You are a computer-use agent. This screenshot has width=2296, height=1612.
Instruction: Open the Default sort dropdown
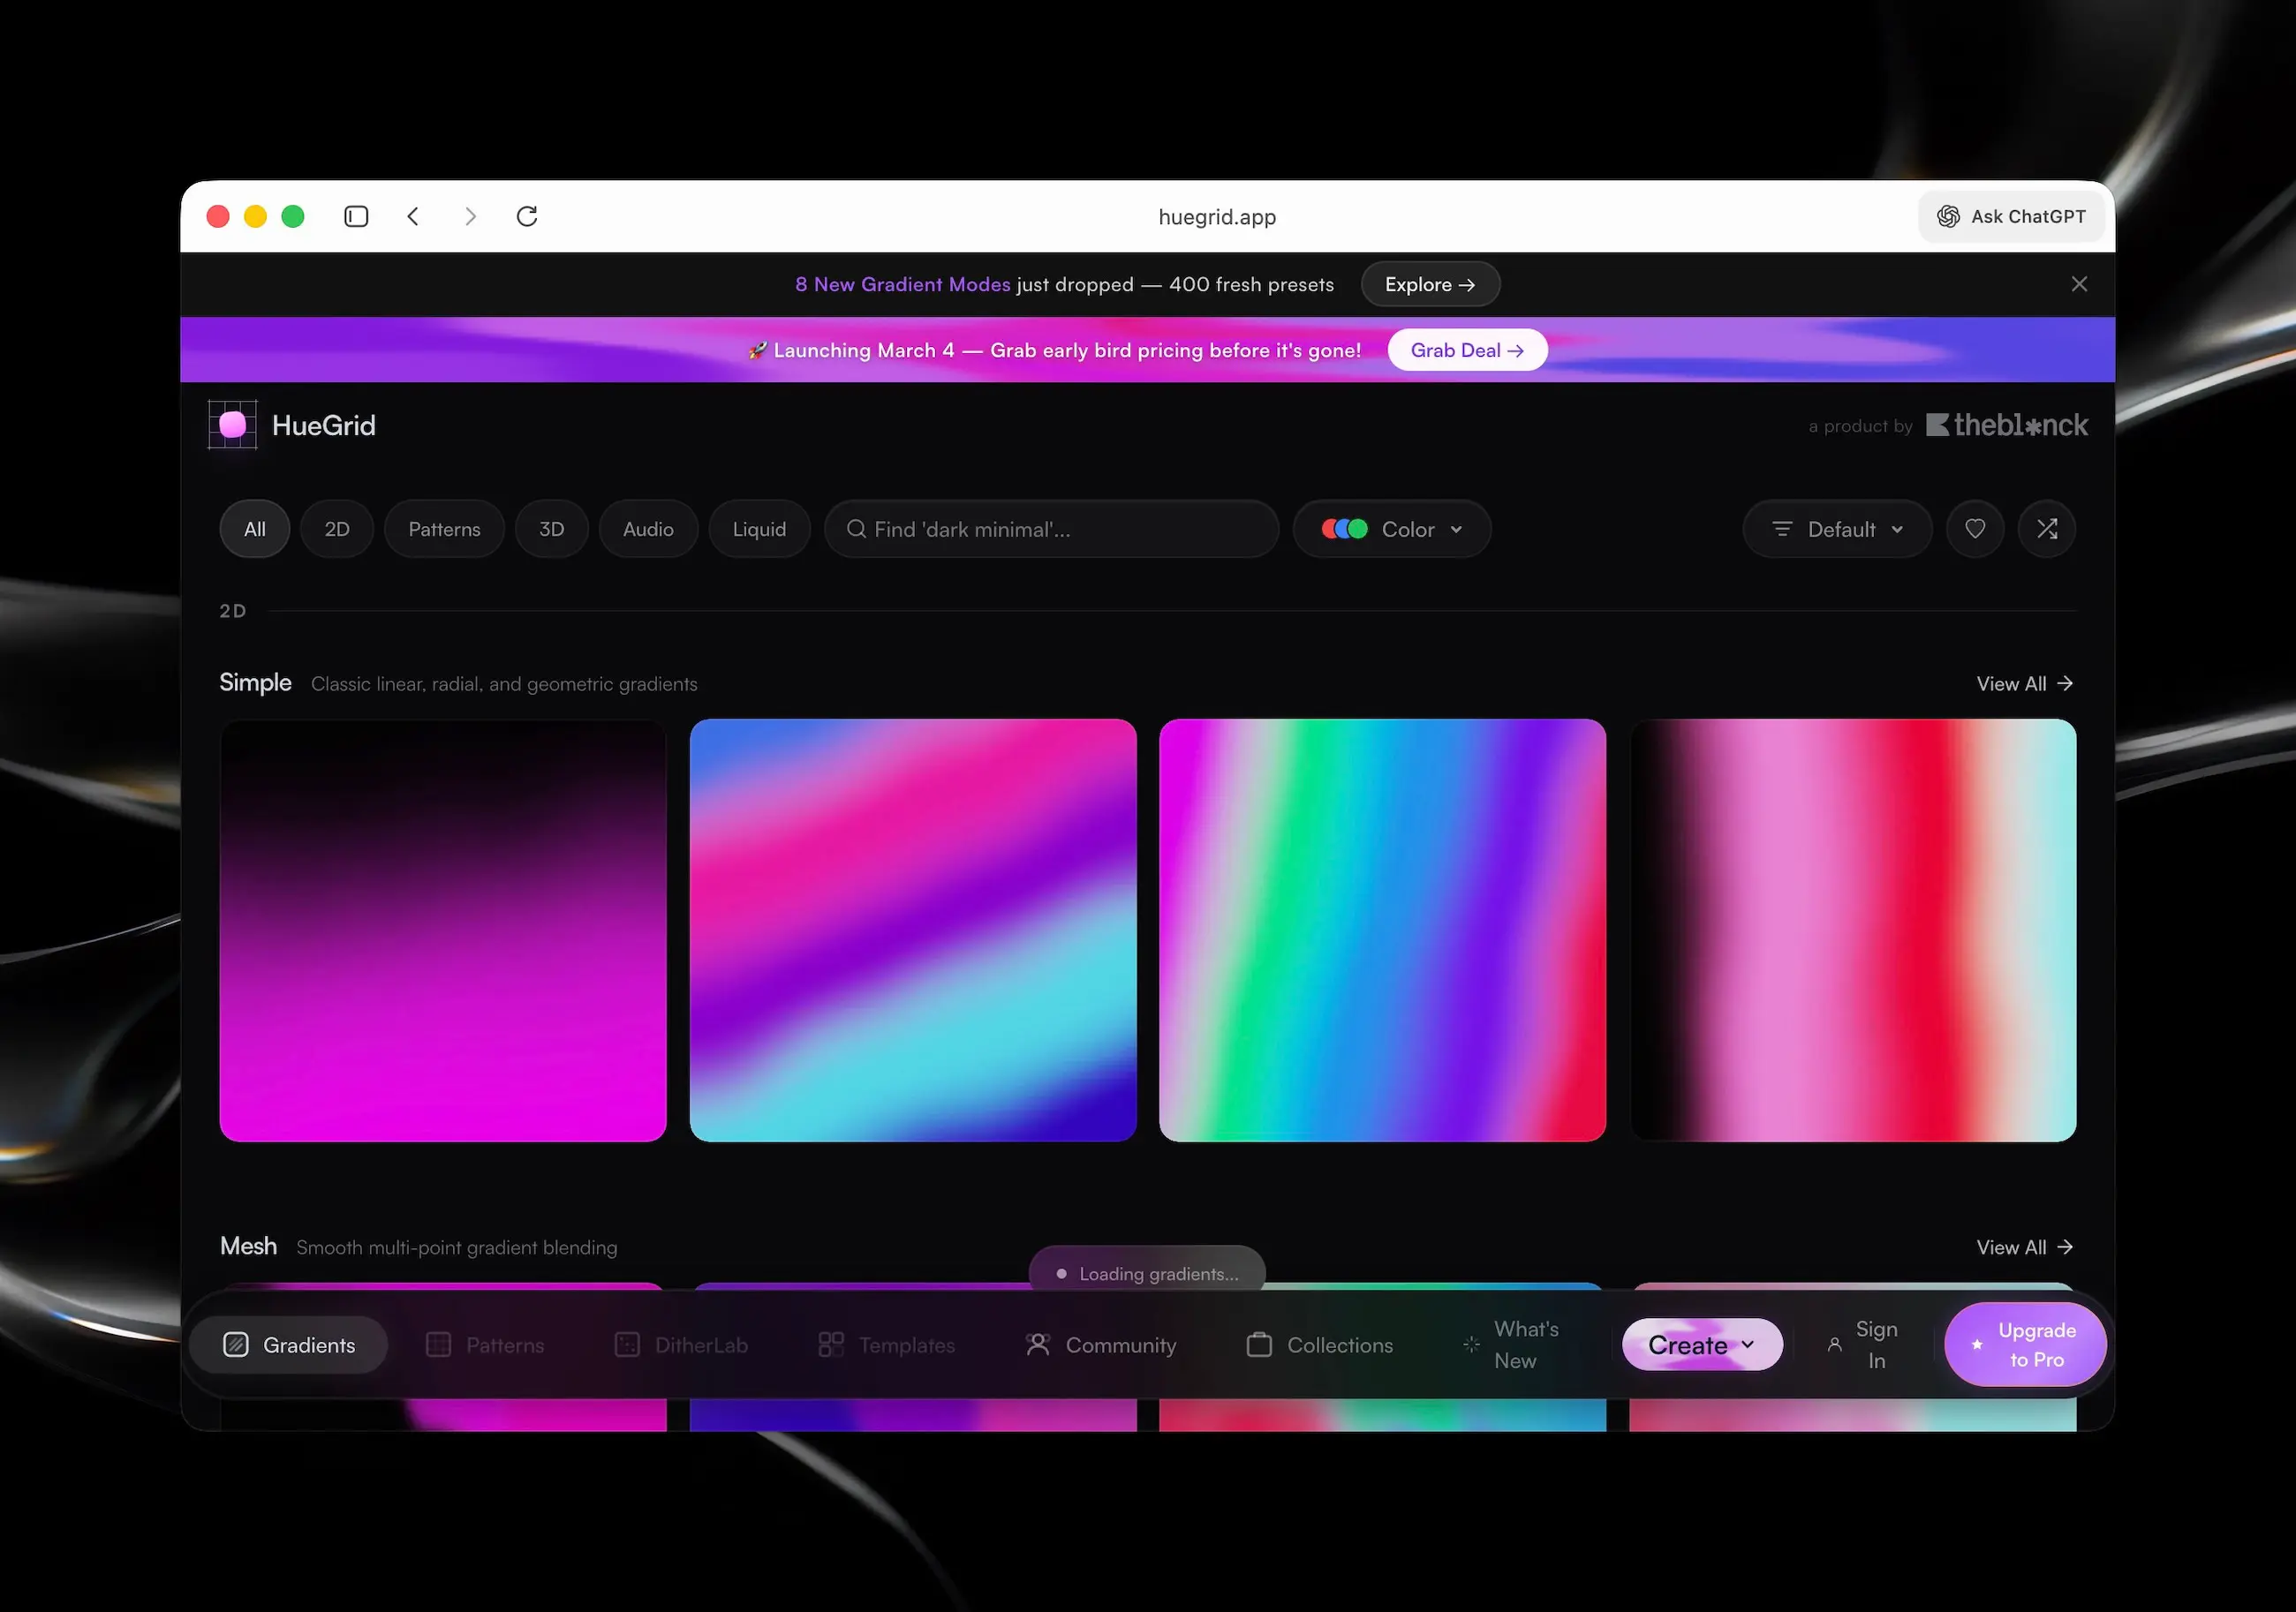(1836, 529)
